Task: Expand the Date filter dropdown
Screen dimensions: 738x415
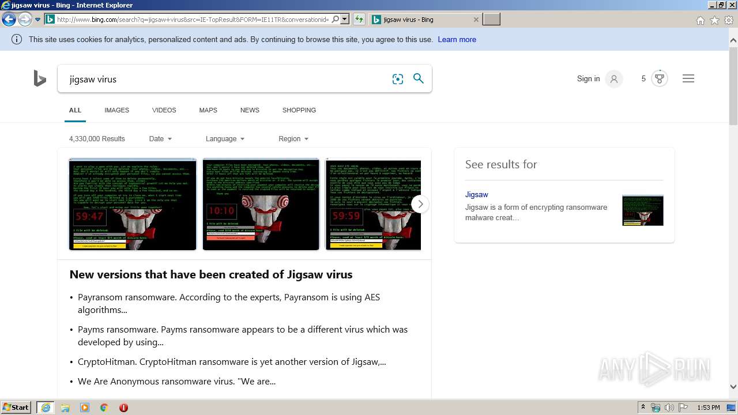Action: coord(160,139)
